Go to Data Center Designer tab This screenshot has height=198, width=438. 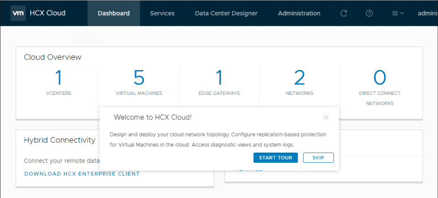(x=226, y=13)
